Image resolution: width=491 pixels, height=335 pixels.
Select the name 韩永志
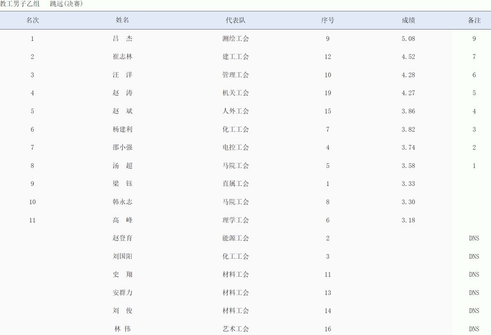123,202
